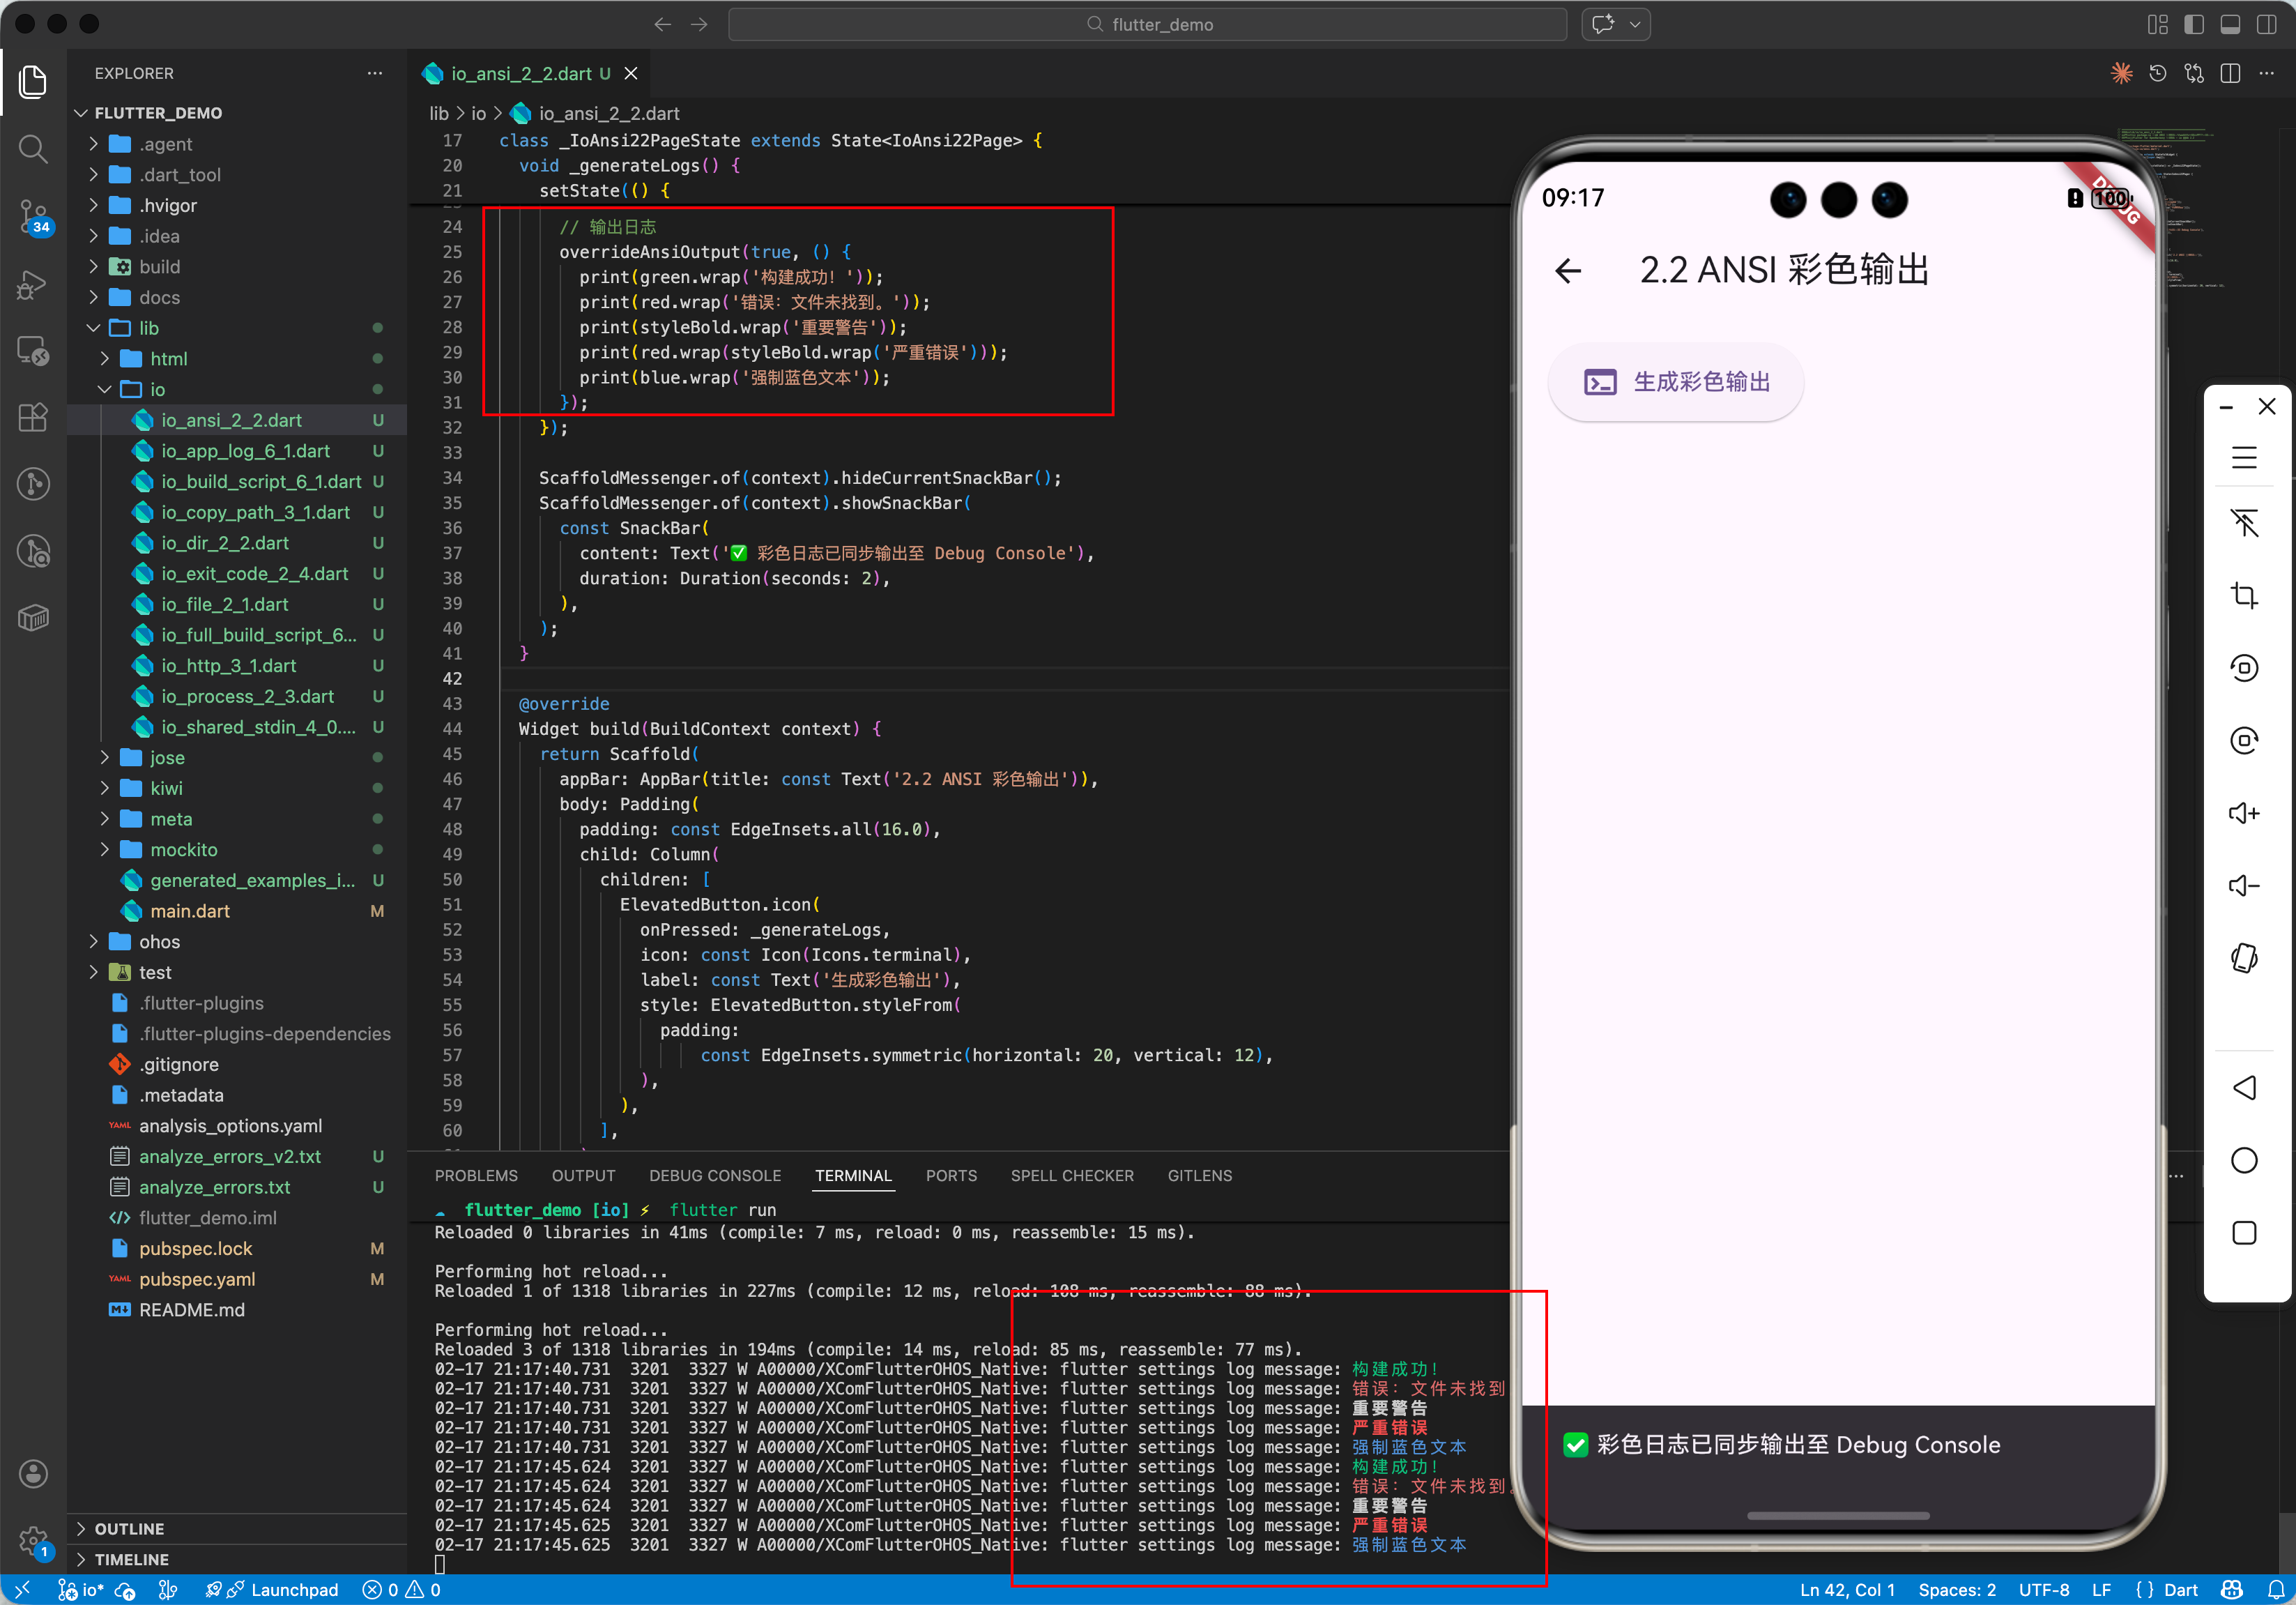Screen dimensions: 2296x1605
Task: Switch to the PROBLEMS panel tab
Action: (476, 1176)
